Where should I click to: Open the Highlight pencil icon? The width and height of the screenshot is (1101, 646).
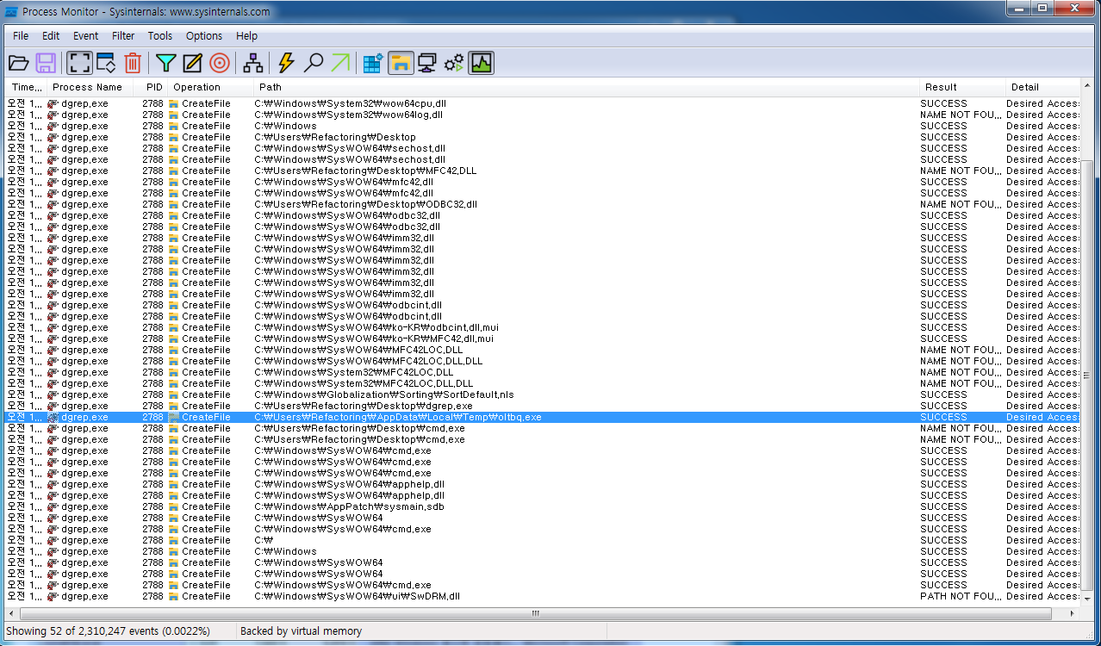pyautogui.click(x=192, y=63)
